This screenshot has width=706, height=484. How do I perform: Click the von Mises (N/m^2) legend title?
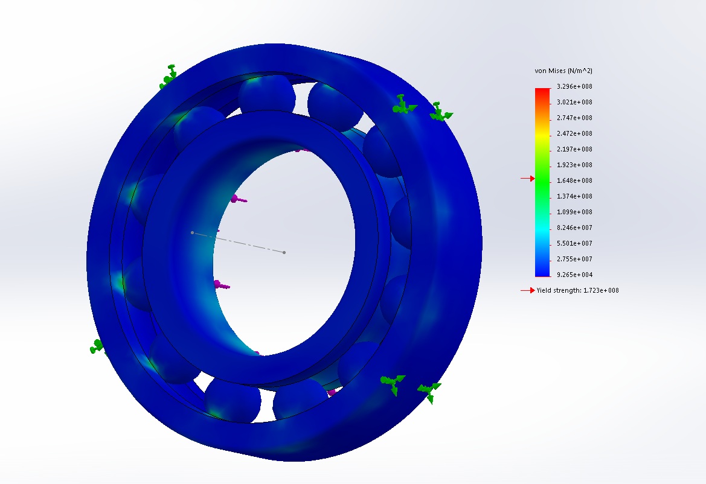(x=563, y=71)
